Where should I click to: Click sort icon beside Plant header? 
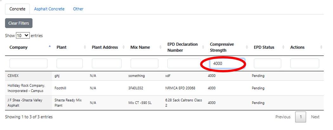85,47
